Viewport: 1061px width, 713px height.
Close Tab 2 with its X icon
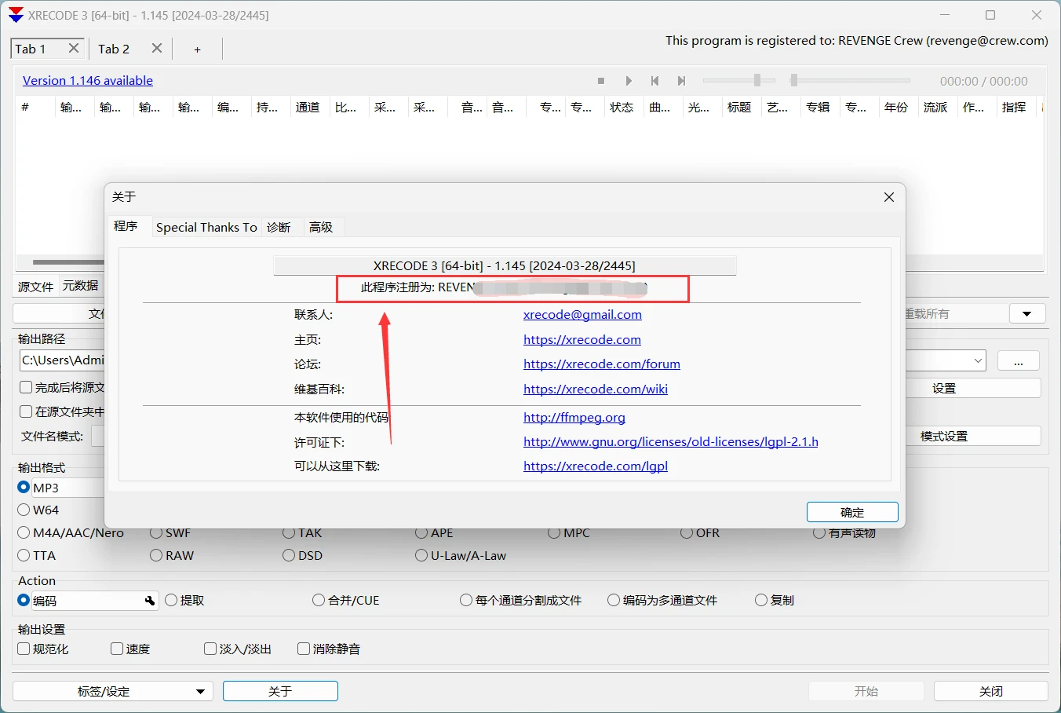[157, 48]
